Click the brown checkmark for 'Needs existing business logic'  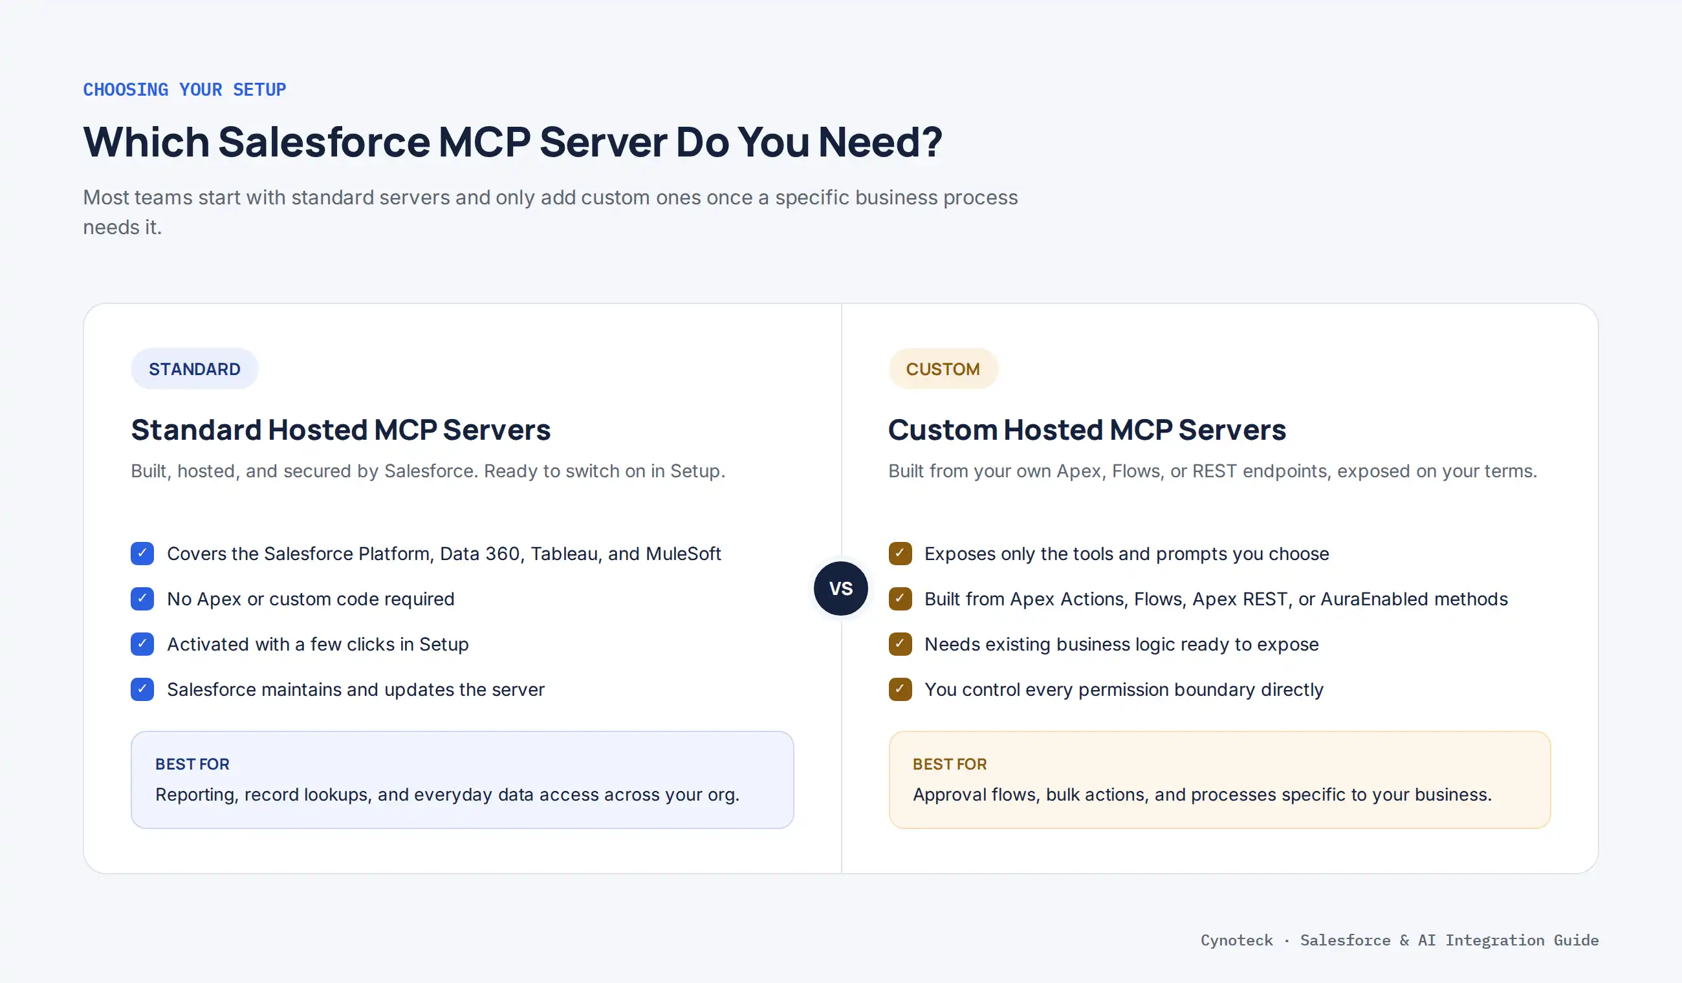900,644
